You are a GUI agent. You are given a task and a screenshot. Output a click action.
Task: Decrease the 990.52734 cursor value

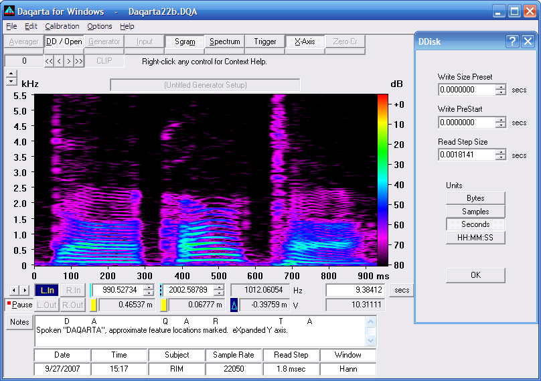pyautogui.click(x=149, y=293)
